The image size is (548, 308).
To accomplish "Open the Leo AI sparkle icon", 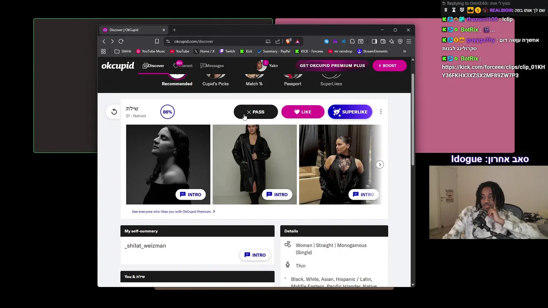I will (391, 41).
